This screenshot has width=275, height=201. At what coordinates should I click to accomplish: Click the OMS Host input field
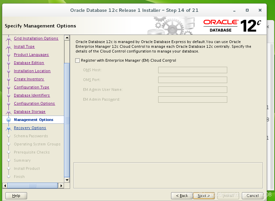193,70
